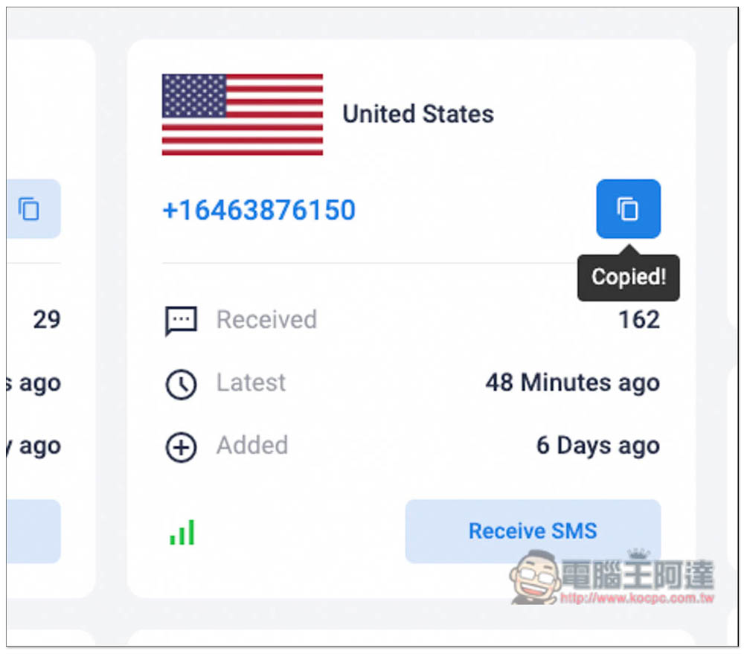Click the Copied! tooltip
Image resolution: width=744 pixels, height=654 pixels.
(x=628, y=278)
